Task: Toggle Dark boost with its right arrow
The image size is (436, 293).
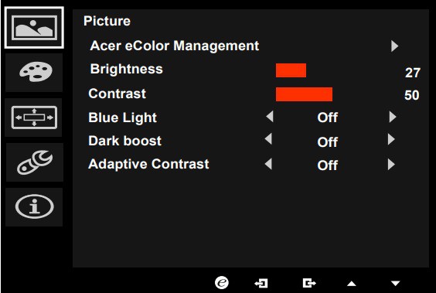Action: click(x=391, y=139)
